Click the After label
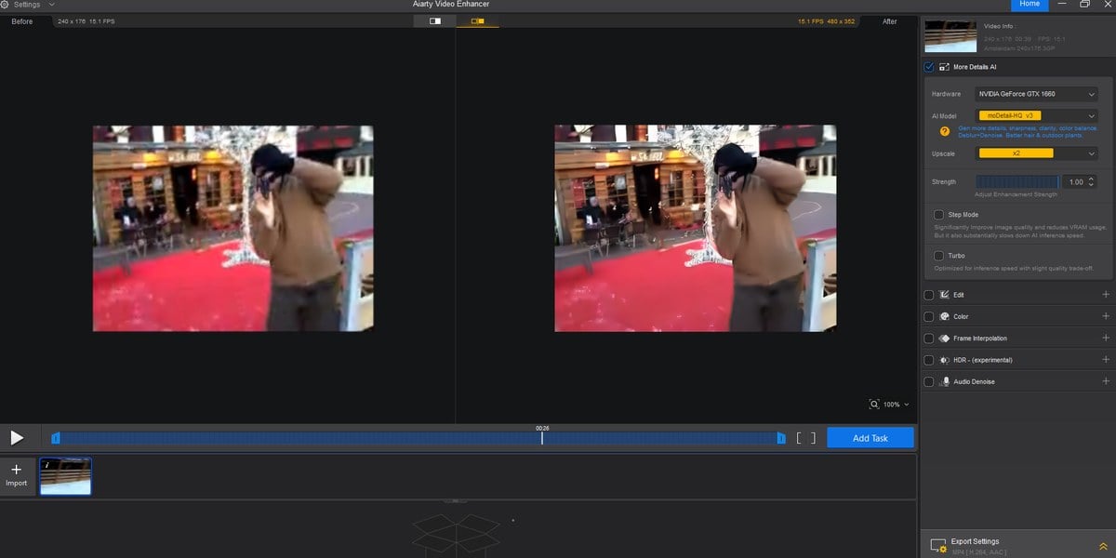The height and width of the screenshot is (558, 1116). pos(890,21)
